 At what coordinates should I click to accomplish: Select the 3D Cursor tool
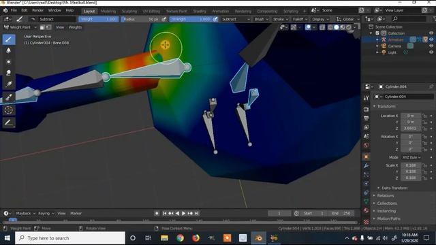[x=9, y=110]
